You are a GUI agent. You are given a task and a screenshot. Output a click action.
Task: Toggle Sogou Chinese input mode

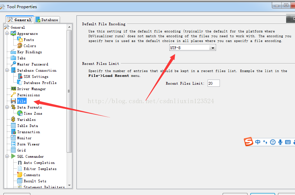[258, 142]
